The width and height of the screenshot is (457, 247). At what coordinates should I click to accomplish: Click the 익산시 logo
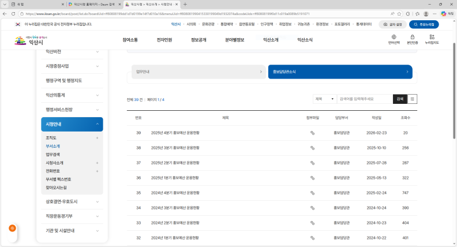coord(31,40)
